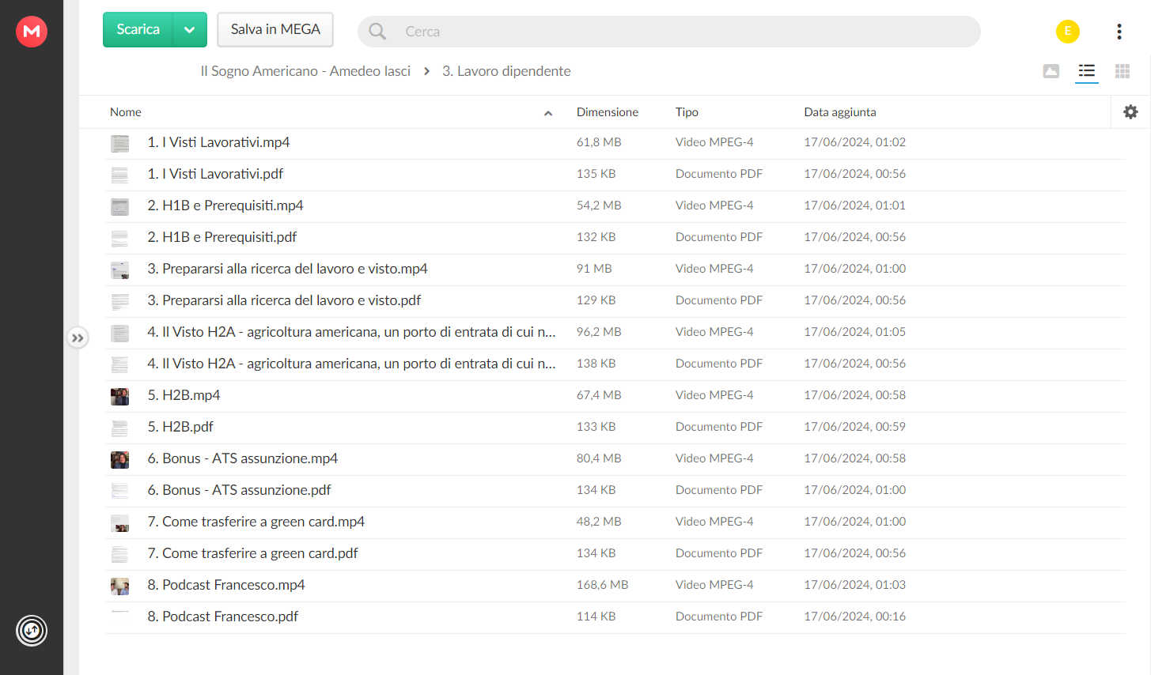Screen dimensions: 1151x675
Task: Click the 17/06/2024, 01:05 date cell
Action: (854, 332)
